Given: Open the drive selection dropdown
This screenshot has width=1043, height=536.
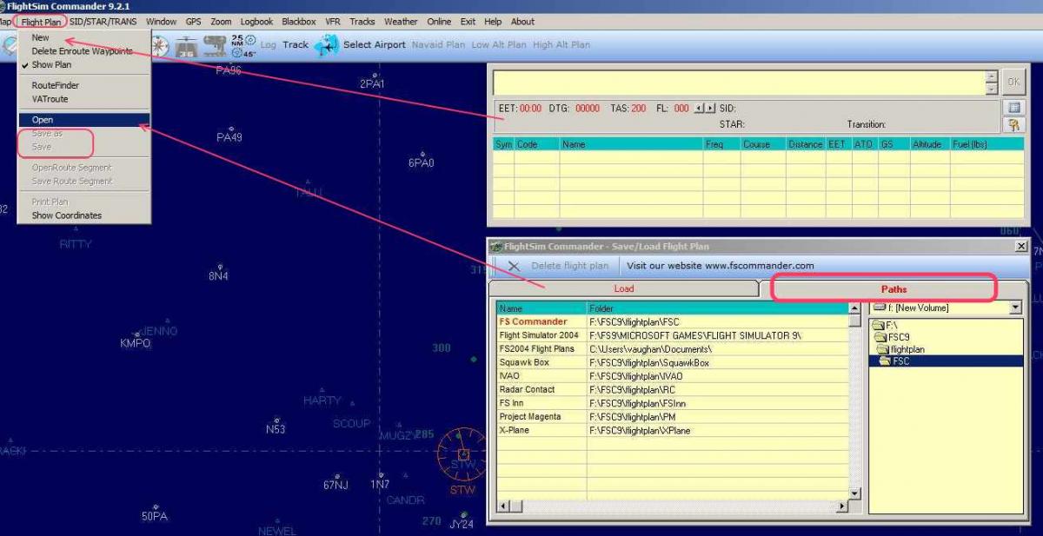Looking at the screenshot, I should 1014,308.
